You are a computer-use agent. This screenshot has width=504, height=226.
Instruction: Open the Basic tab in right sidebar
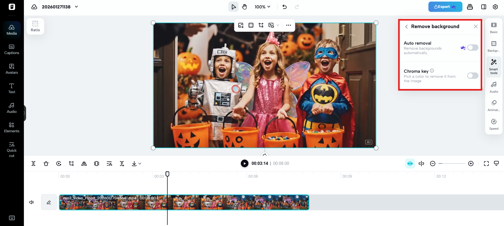click(494, 28)
